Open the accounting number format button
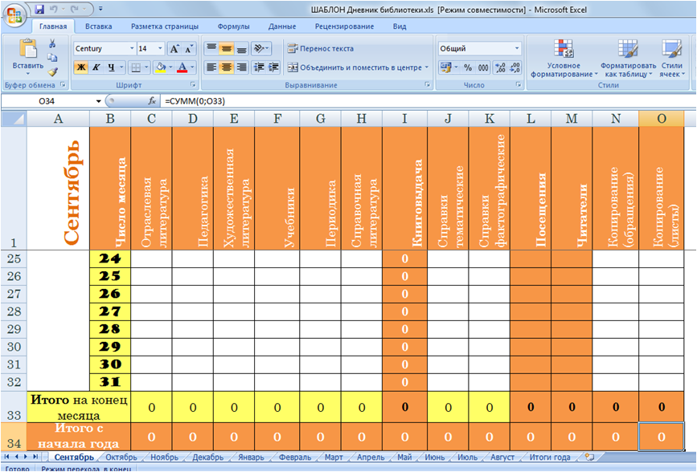 (x=445, y=67)
